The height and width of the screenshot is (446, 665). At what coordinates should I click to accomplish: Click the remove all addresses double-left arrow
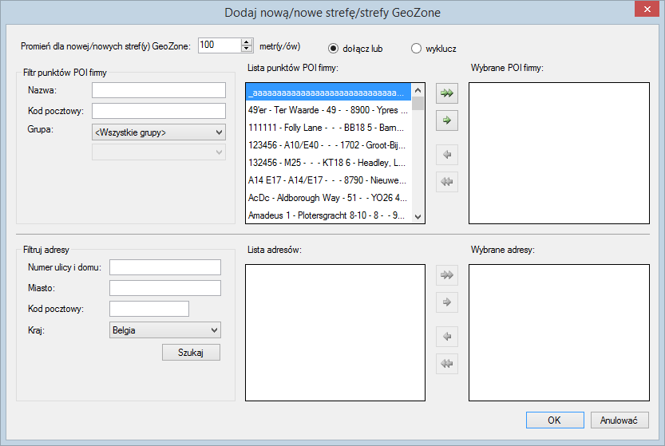447,364
